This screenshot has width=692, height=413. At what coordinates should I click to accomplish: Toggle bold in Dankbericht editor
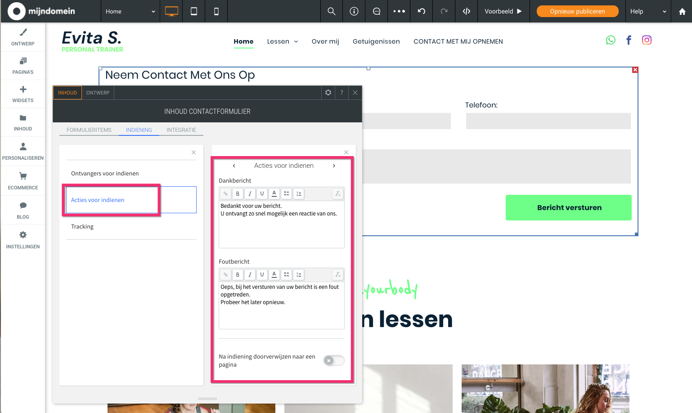click(238, 194)
